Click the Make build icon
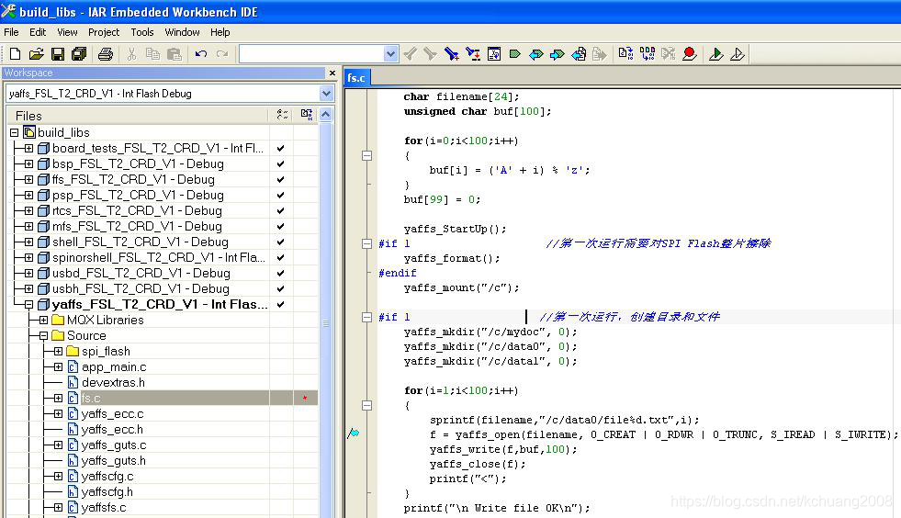Image resolution: width=901 pixels, height=518 pixels. click(647, 54)
